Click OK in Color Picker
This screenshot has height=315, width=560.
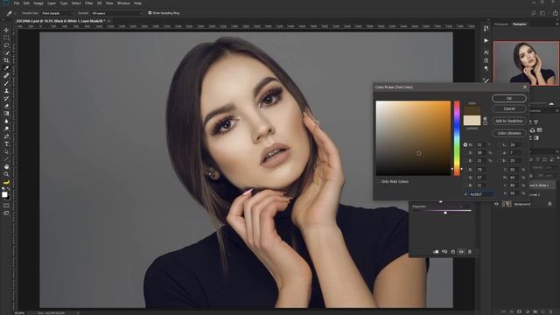pyautogui.click(x=509, y=98)
